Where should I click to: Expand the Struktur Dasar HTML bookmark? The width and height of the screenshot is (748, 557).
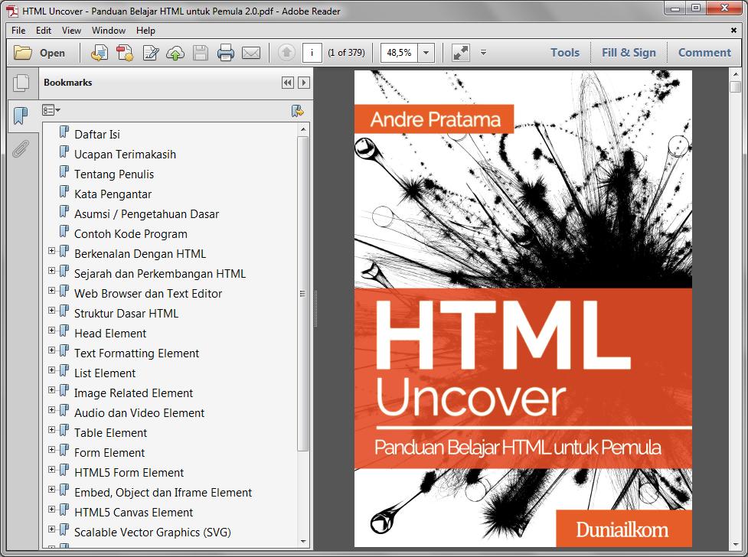pos(51,310)
